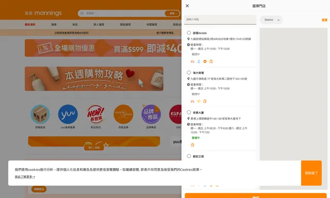330x198 pixels.
Task: Click the clock icon in 淘大商場 opening hours
Action: coord(188,85)
